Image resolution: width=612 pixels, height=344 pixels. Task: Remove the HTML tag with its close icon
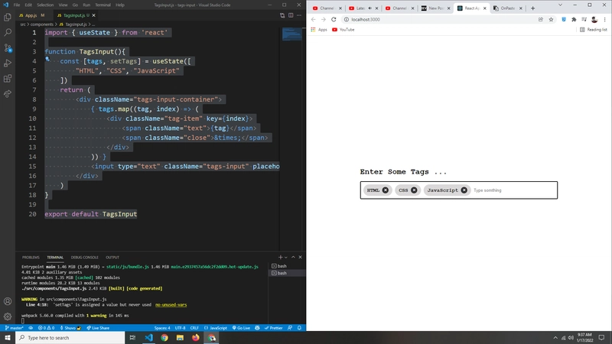[386, 190]
